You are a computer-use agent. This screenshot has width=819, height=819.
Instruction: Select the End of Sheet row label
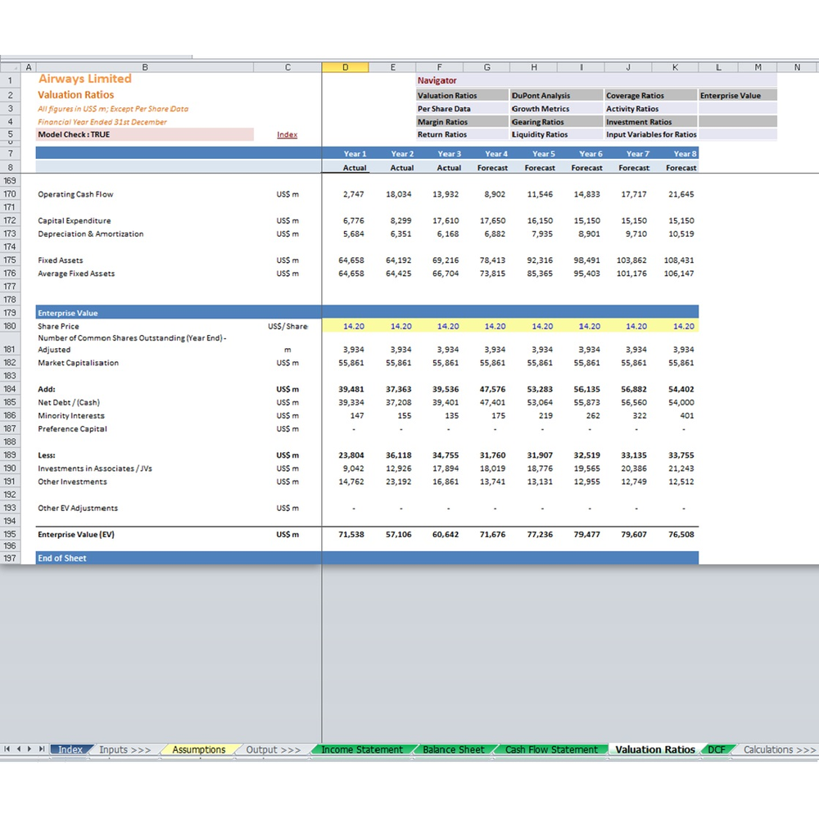point(61,558)
